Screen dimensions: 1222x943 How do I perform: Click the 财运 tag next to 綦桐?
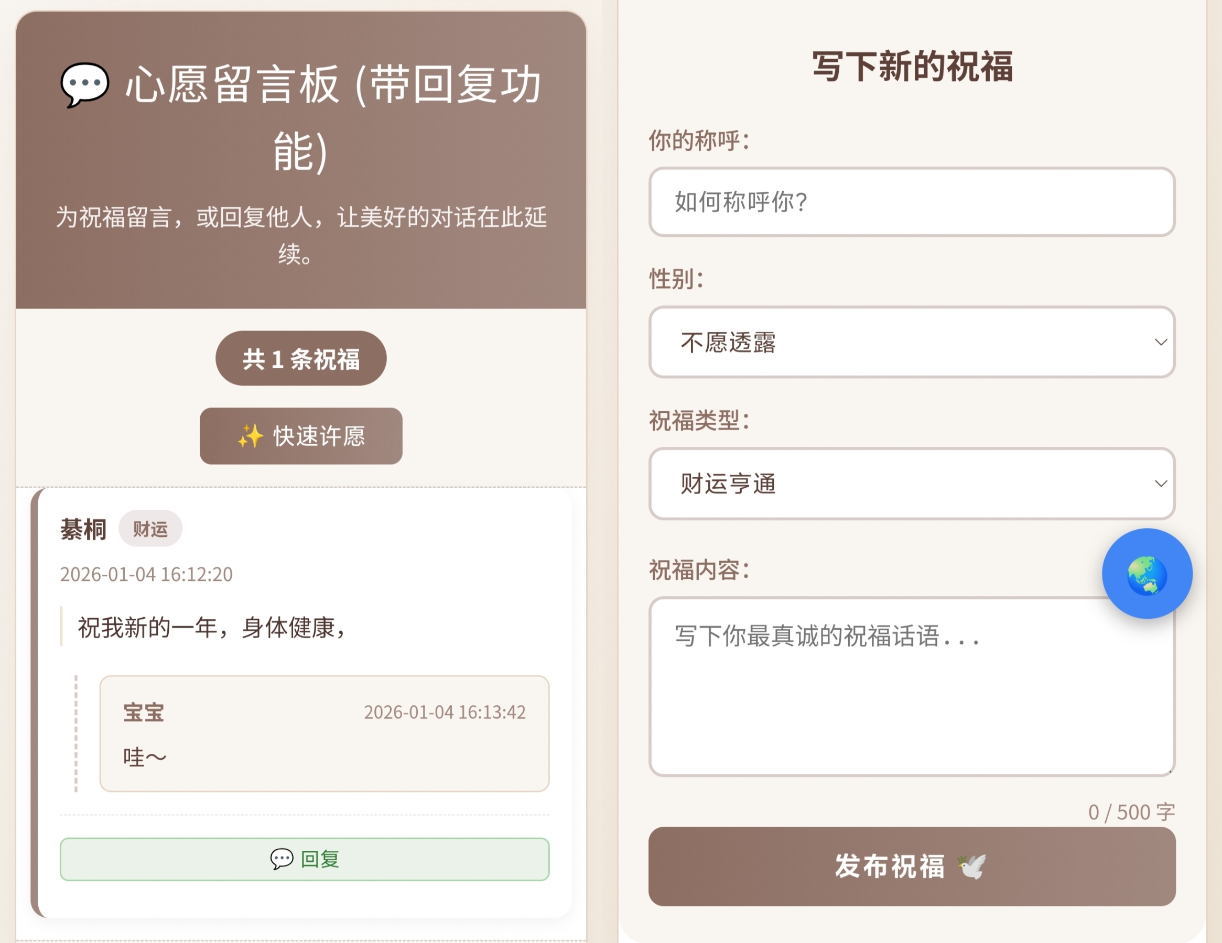(150, 528)
